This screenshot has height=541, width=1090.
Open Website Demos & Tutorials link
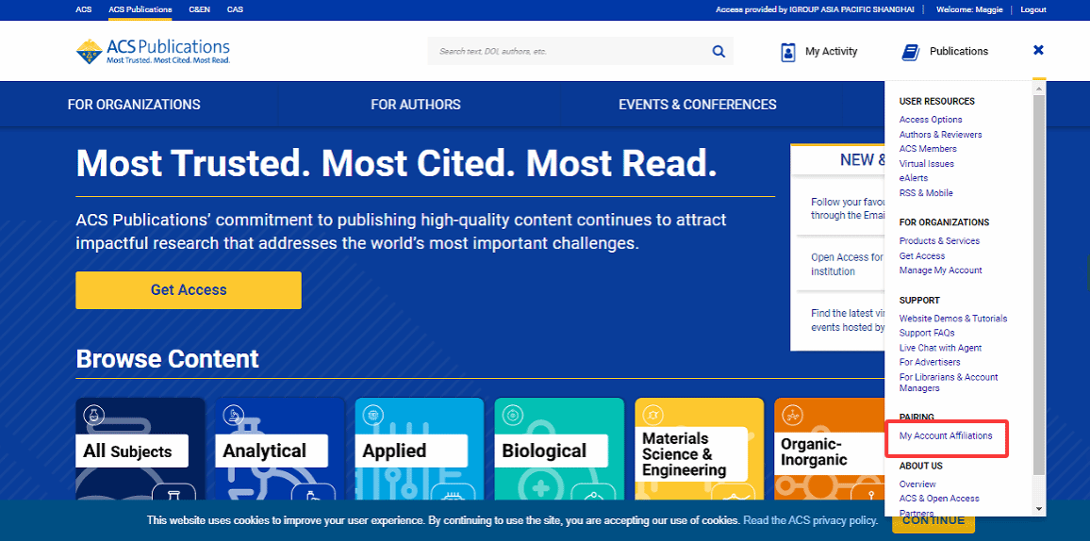coord(953,318)
